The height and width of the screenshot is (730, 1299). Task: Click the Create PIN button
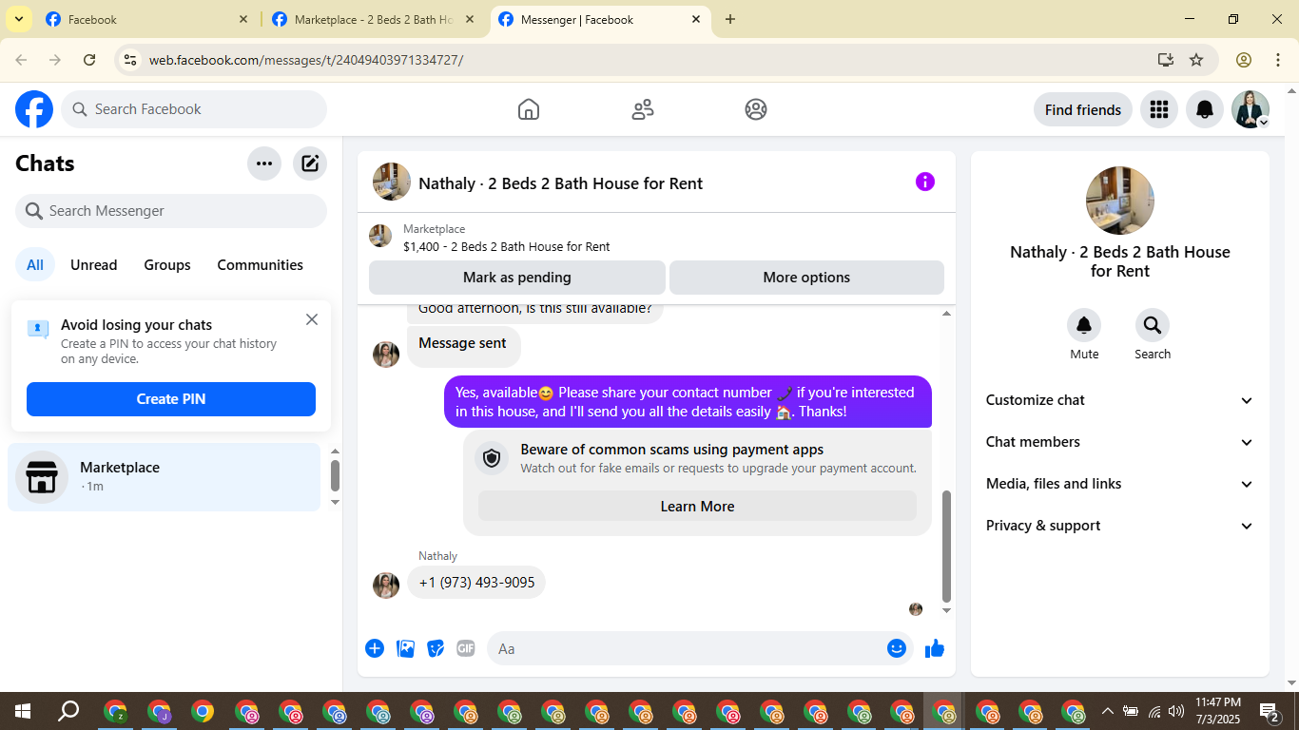point(171,399)
